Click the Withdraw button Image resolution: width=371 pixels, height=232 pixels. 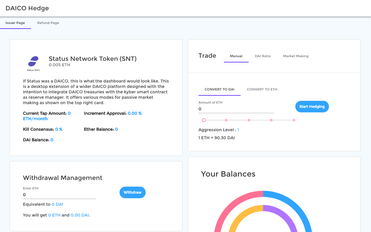[132, 192]
